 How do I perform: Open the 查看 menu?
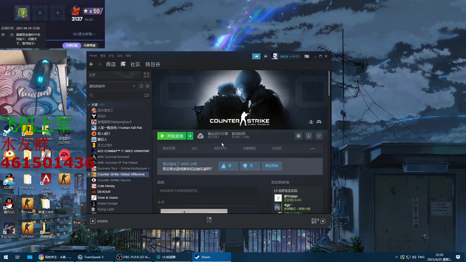pyautogui.click(x=103, y=56)
